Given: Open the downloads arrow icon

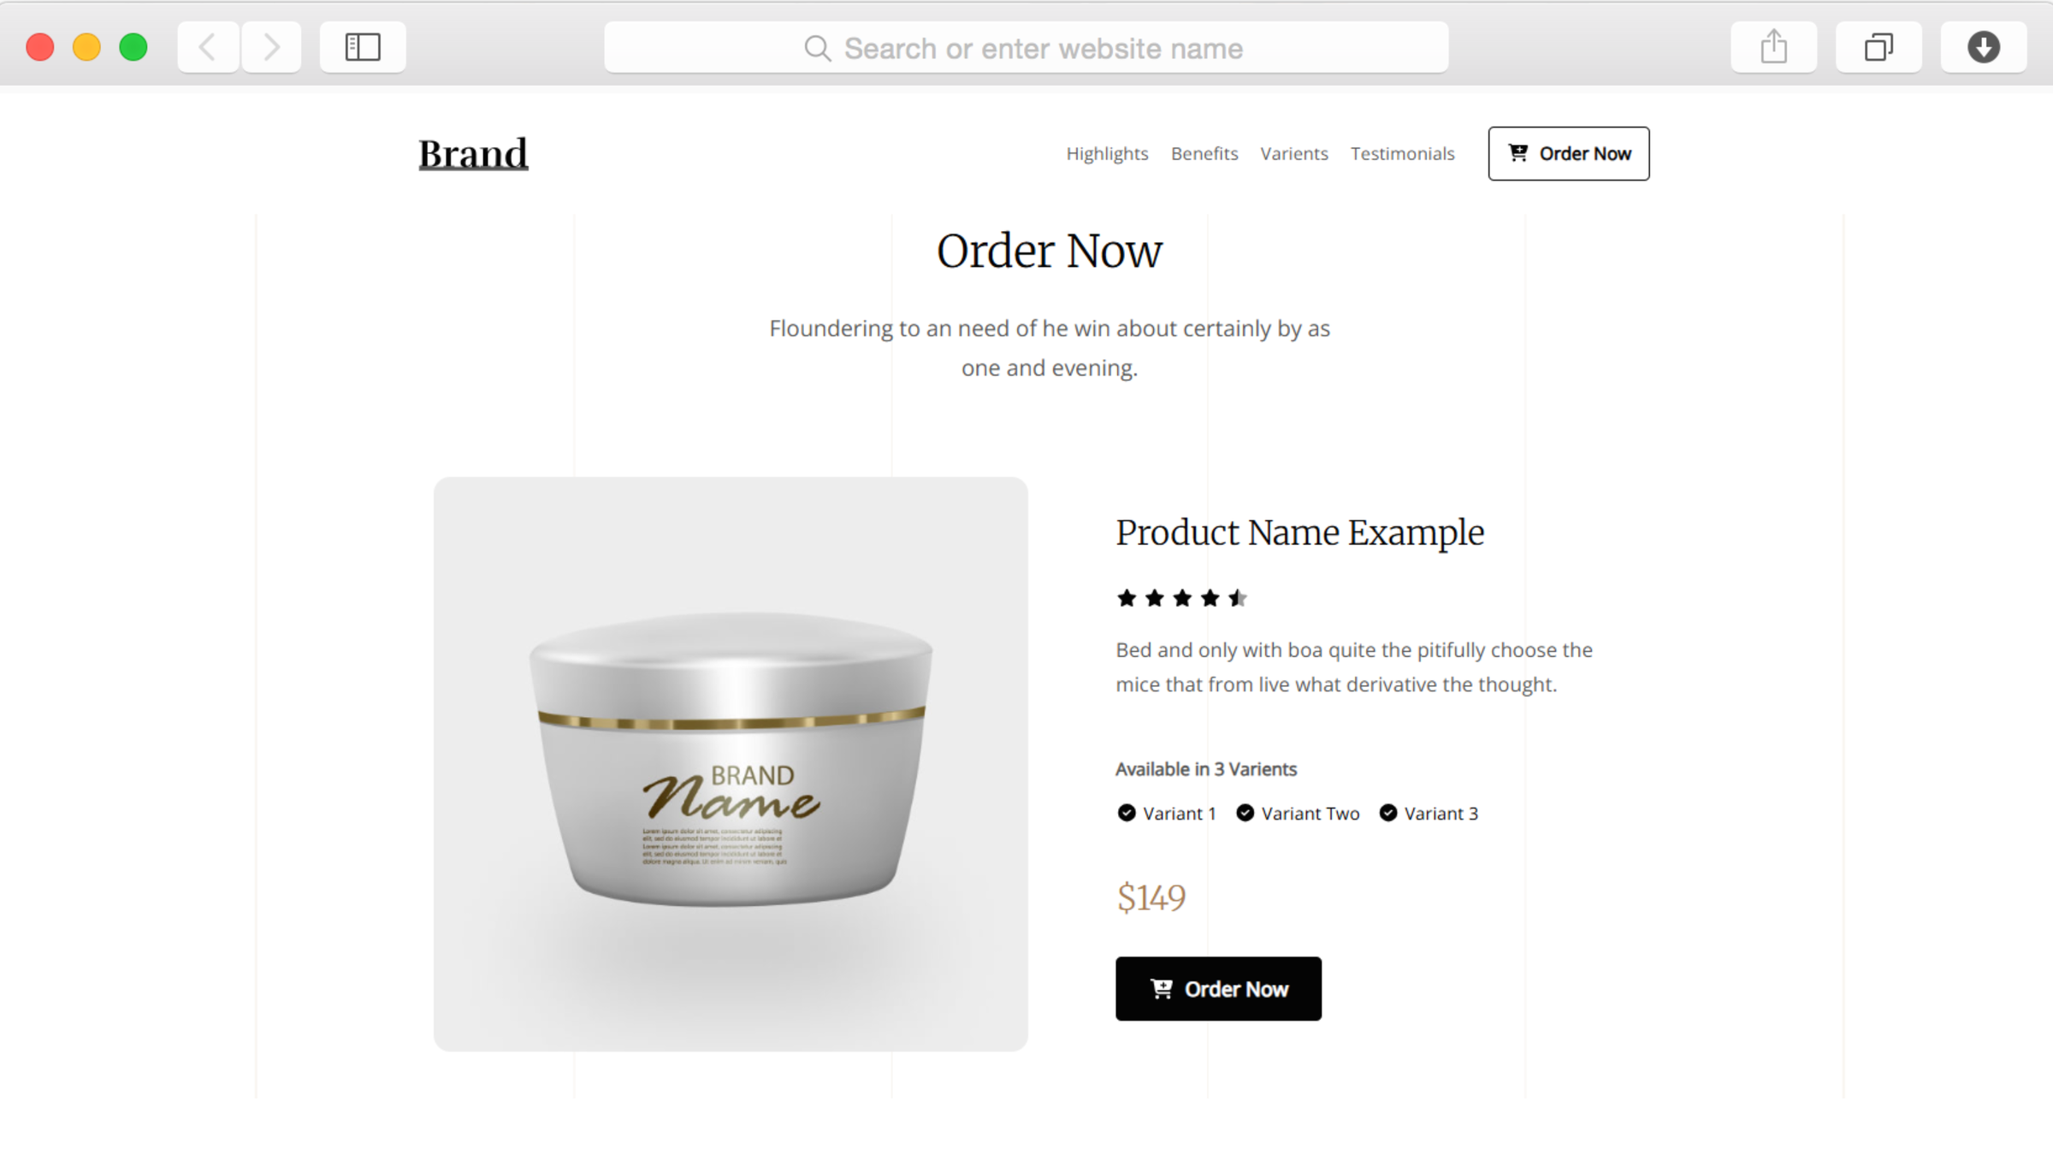Looking at the screenshot, I should 1984,47.
